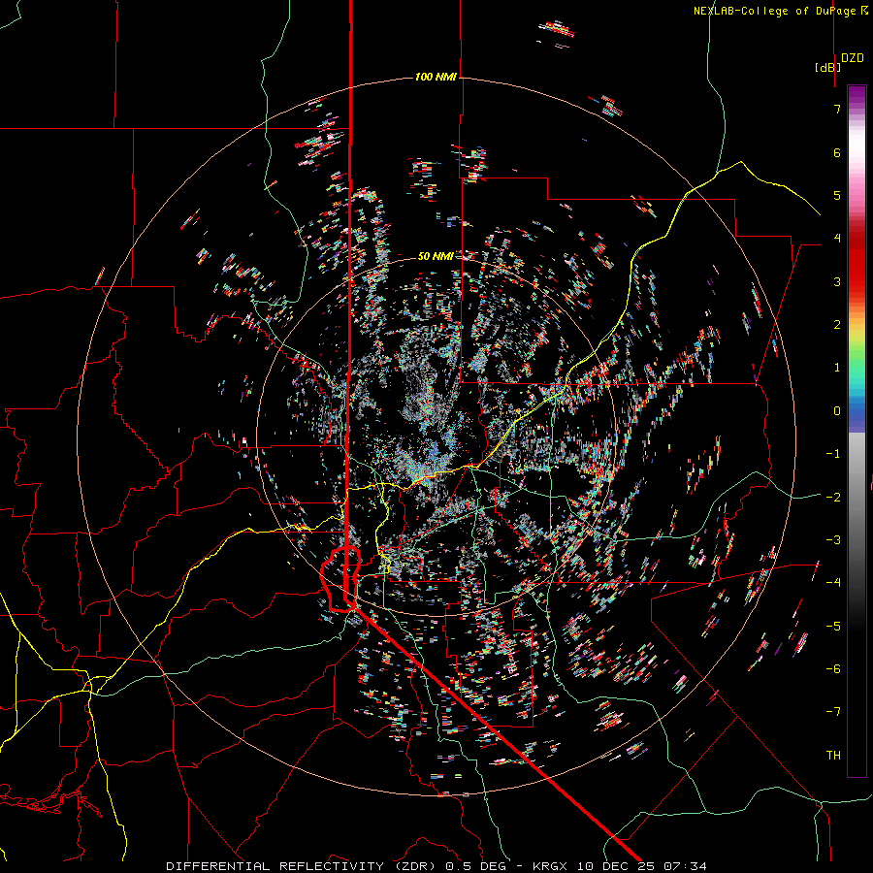This screenshot has height=873, width=873.
Task: Pick the -4 dB scale label
Action: (x=833, y=583)
